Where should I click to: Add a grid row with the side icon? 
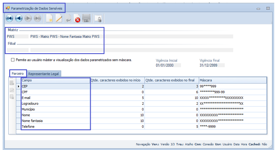point(12,83)
